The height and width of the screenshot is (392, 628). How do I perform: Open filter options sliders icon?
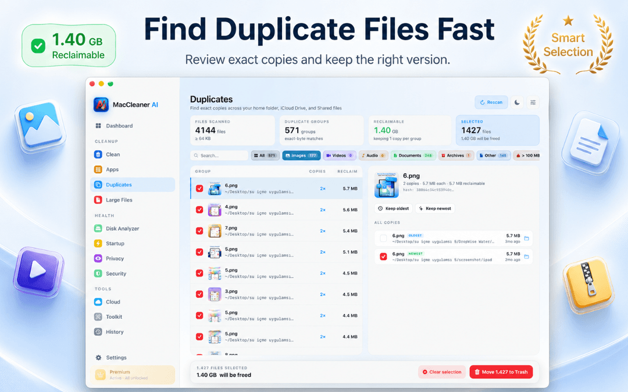(x=533, y=102)
